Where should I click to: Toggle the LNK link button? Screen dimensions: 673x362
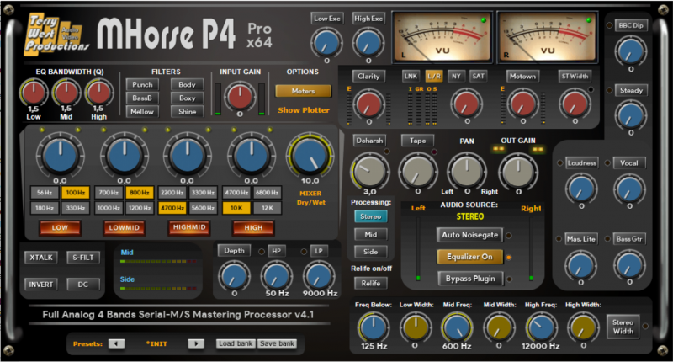pos(411,76)
